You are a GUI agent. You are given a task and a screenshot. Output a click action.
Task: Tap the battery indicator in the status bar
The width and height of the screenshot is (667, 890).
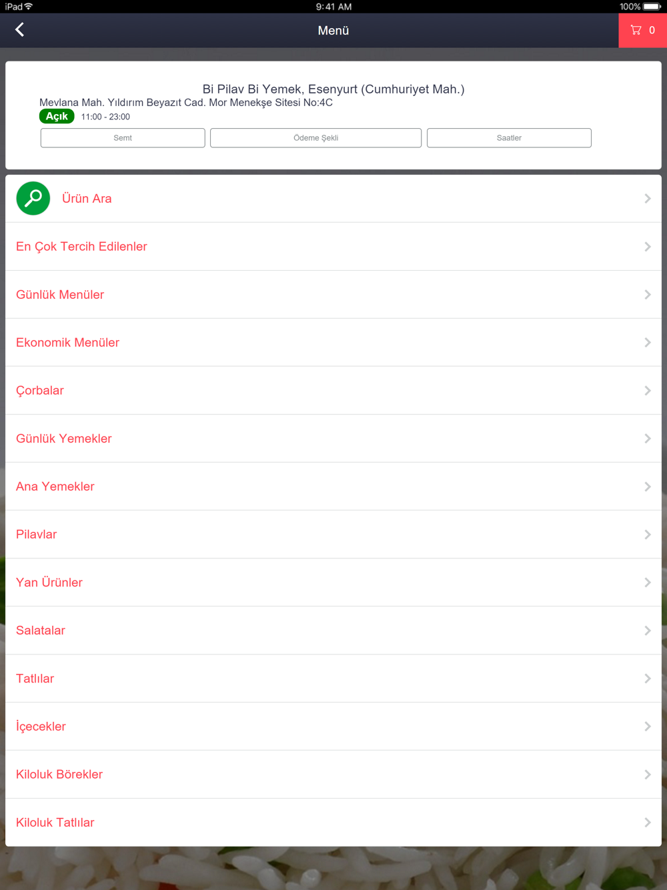tap(652, 7)
